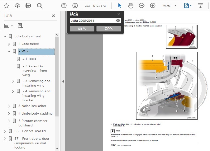Collapse the 2 Wing bookmark

coord(9,51)
